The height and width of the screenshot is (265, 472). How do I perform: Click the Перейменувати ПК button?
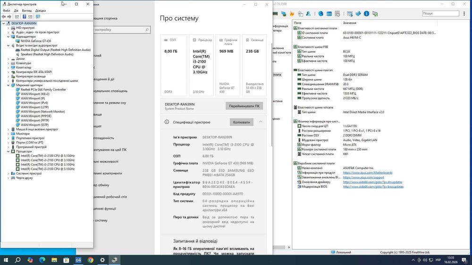(x=244, y=106)
